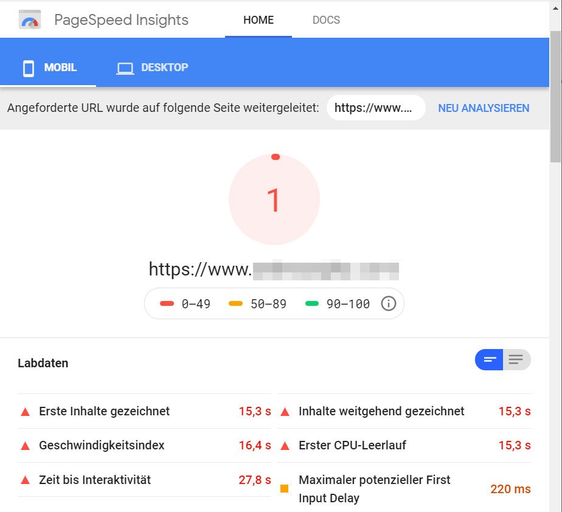Viewport: 562px width, 512px height.
Task: Click the 16,4 s Geschwindigkeitsindex value
Action: pyautogui.click(x=255, y=445)
